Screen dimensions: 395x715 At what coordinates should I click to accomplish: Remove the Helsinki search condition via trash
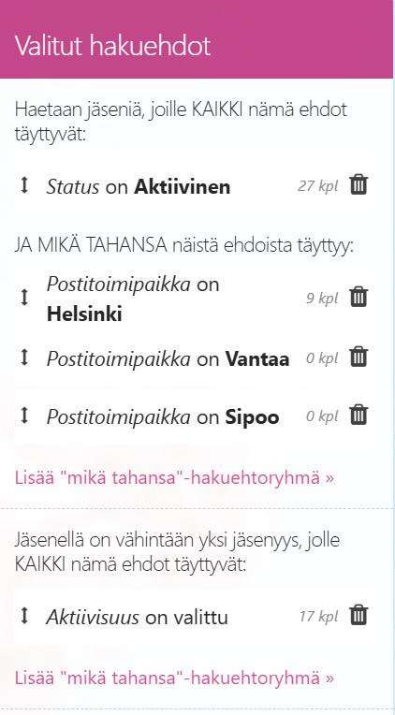pyautogui.click(x=358, y=298)
